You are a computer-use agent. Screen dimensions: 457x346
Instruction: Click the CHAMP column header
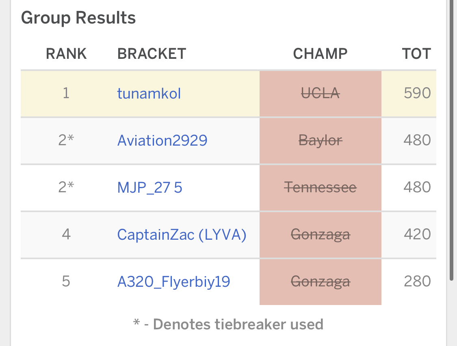(x=320, y=54)
